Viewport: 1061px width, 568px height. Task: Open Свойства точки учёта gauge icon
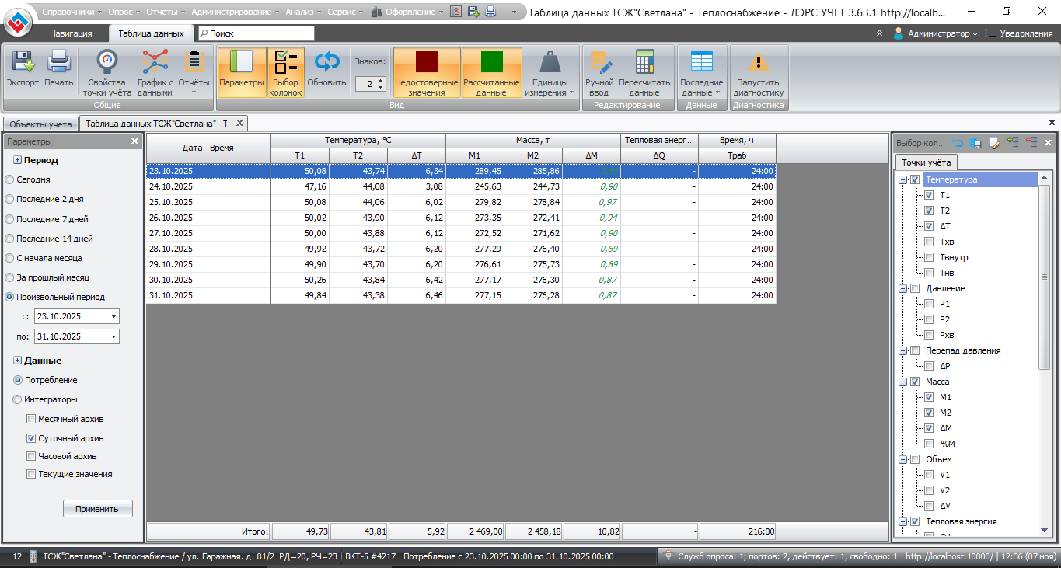coord(106,62)
